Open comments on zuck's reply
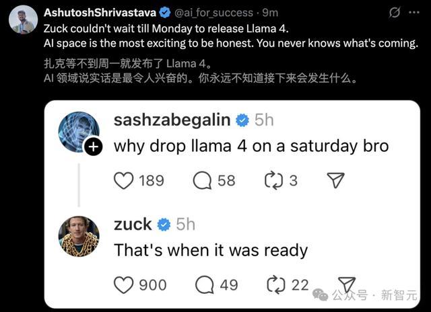This screenshot has height=312, width=431. click(203, 284)
